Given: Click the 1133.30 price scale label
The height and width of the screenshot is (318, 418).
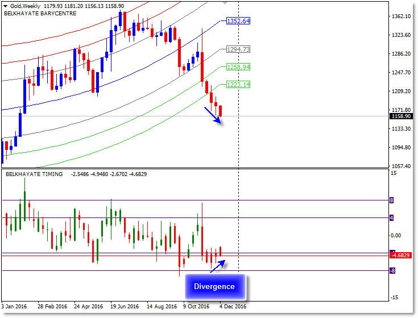Looking at the screenshot, I should coord(401,128).
